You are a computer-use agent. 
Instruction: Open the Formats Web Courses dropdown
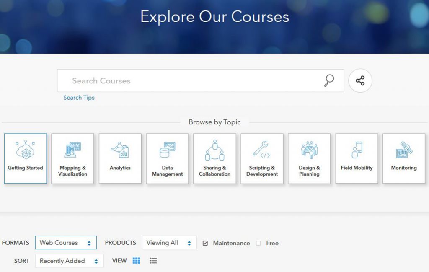65,243
